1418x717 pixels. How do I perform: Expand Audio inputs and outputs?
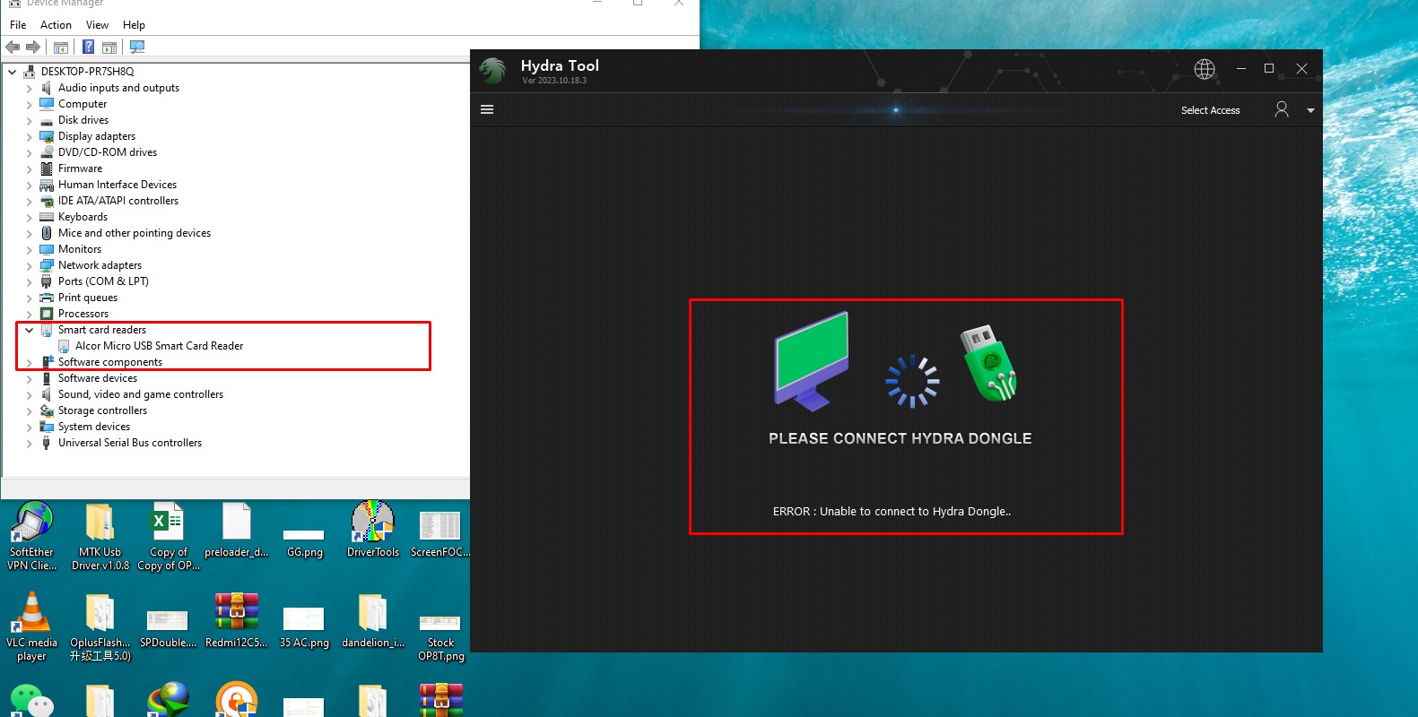pos(29,89)
